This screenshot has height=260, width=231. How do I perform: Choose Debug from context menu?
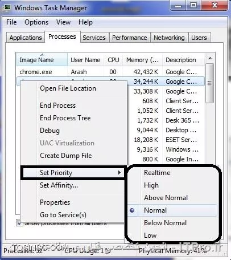(x=73, y=131)
